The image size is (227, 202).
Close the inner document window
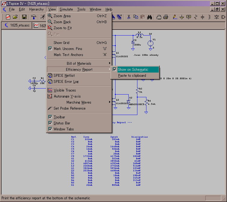tap(223, 9)
